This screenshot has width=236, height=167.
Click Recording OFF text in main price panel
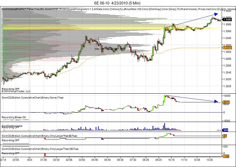11,89
